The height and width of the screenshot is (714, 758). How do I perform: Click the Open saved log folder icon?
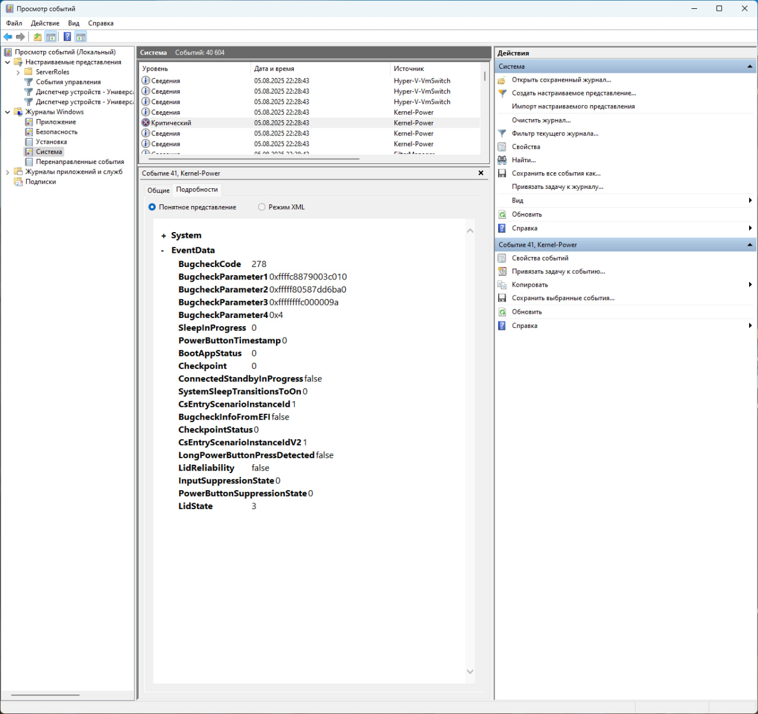[x=502, y=80]
